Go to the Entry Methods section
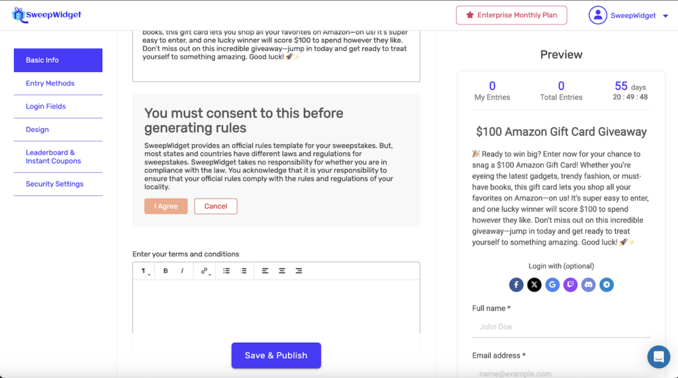 (x=50, y=83)
